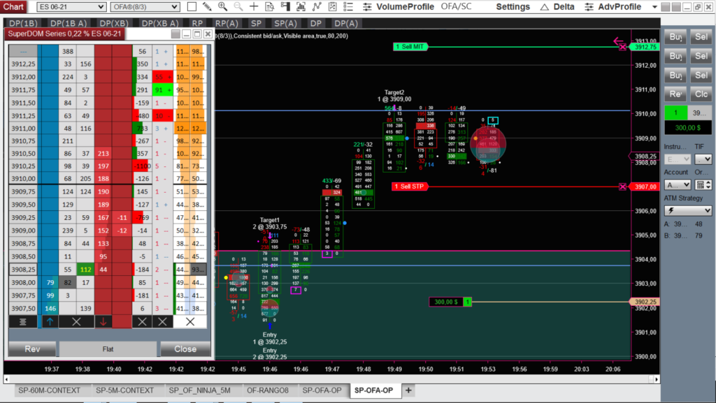Screen dimensions: 716x403
Task: Click the Delta triangle toolbar item
Action: tap(557, 7)
